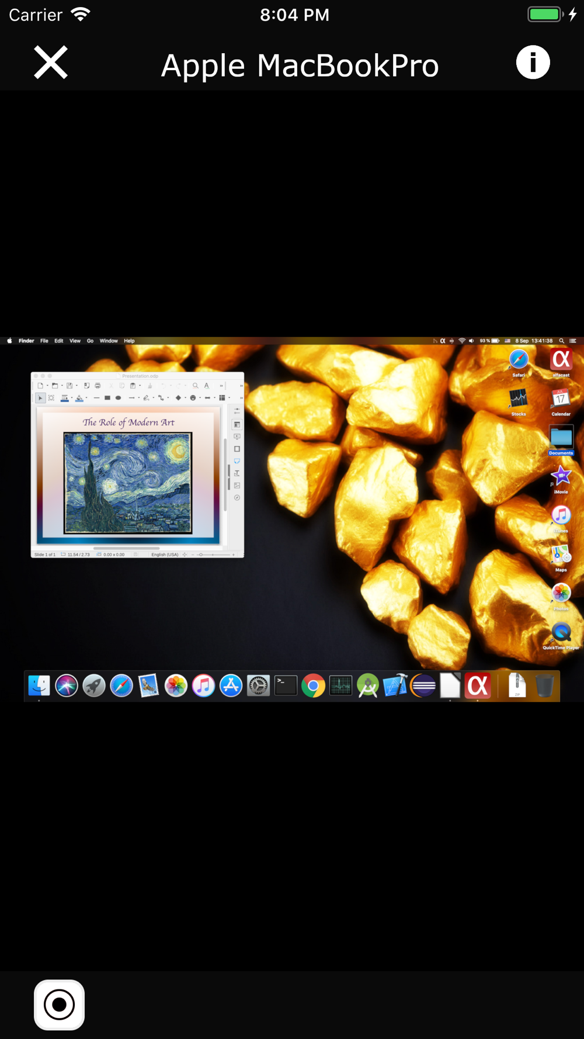Open iTunes from the Dock
Screen dimensions: 584x1039
203,685
